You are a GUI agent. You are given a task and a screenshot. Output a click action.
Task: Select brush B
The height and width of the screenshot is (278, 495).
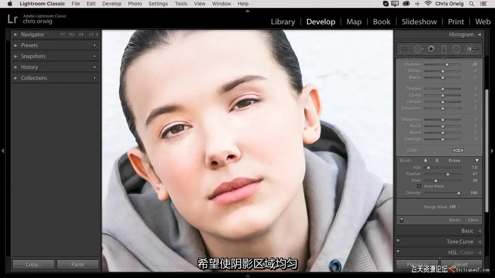(x=437, y=161)
